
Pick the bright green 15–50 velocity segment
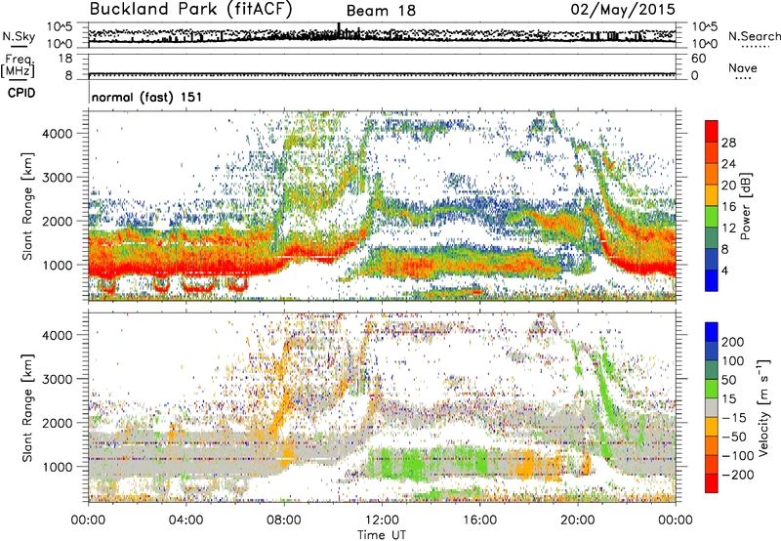pos(712,389)
